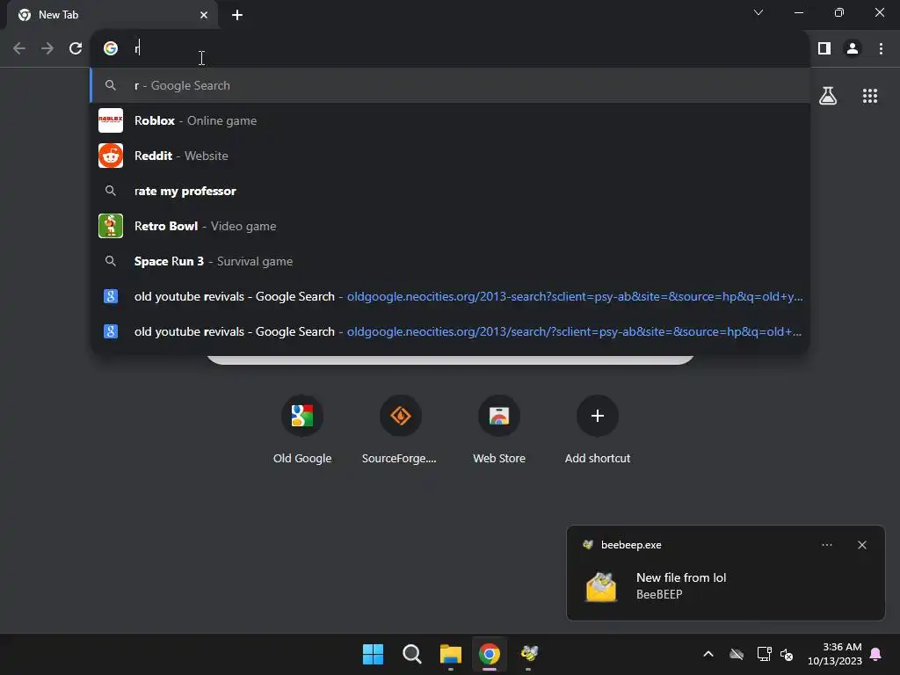Open the network status tray icon

point(764,654)
